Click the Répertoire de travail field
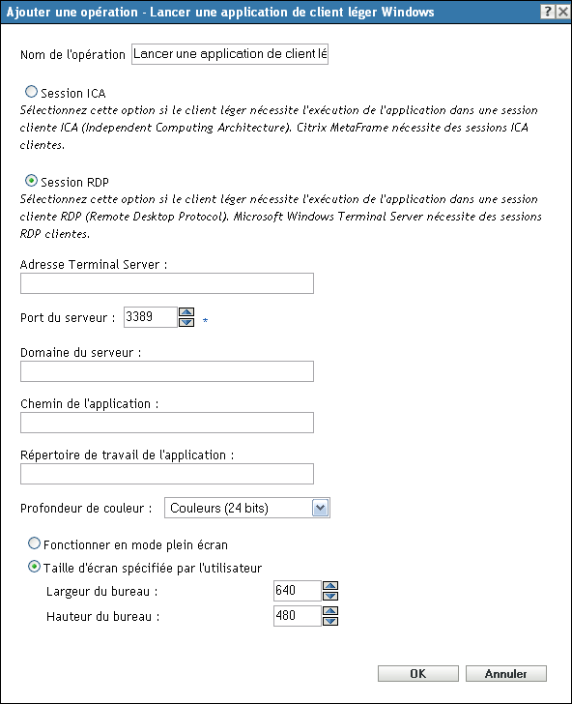Screen dimensions: 572x704 (167, 474)
